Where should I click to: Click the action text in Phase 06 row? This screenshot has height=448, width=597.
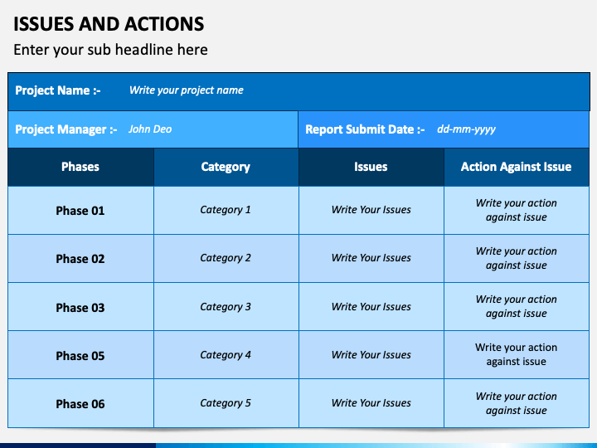(517, 403)
